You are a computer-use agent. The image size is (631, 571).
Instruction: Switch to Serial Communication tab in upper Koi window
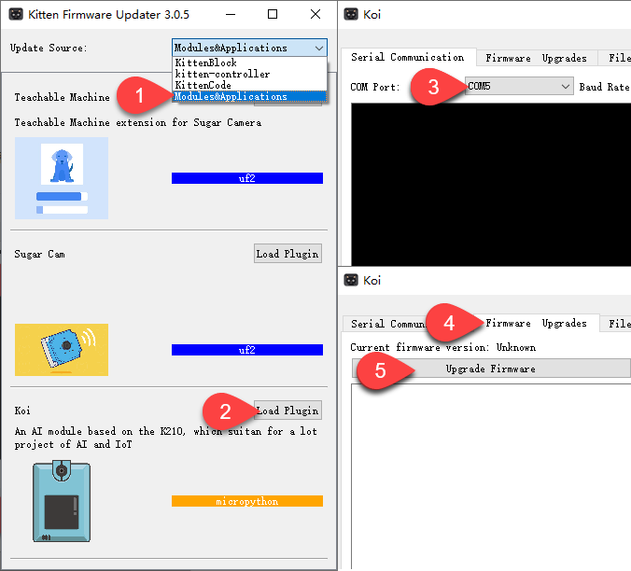408,57
